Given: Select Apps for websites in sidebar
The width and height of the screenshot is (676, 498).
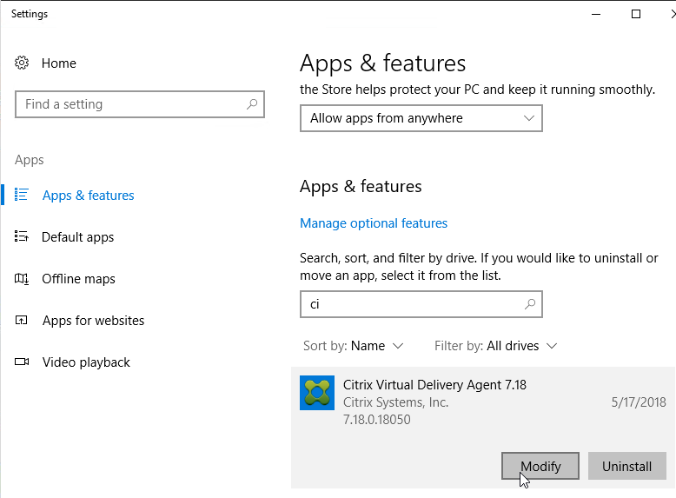Looking at the screenshot, I should [x=93, y=321].
